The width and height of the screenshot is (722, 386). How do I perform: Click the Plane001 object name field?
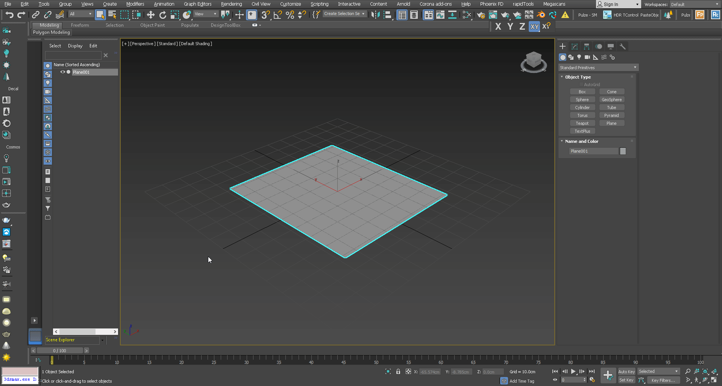click(593, 151)
